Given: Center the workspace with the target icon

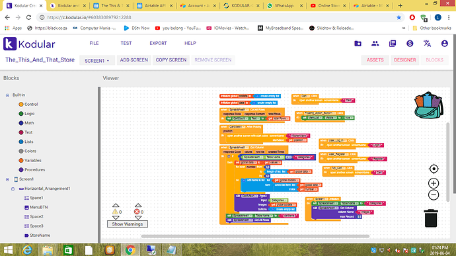Looking at the screenshot, I should (x=434, y=169).
